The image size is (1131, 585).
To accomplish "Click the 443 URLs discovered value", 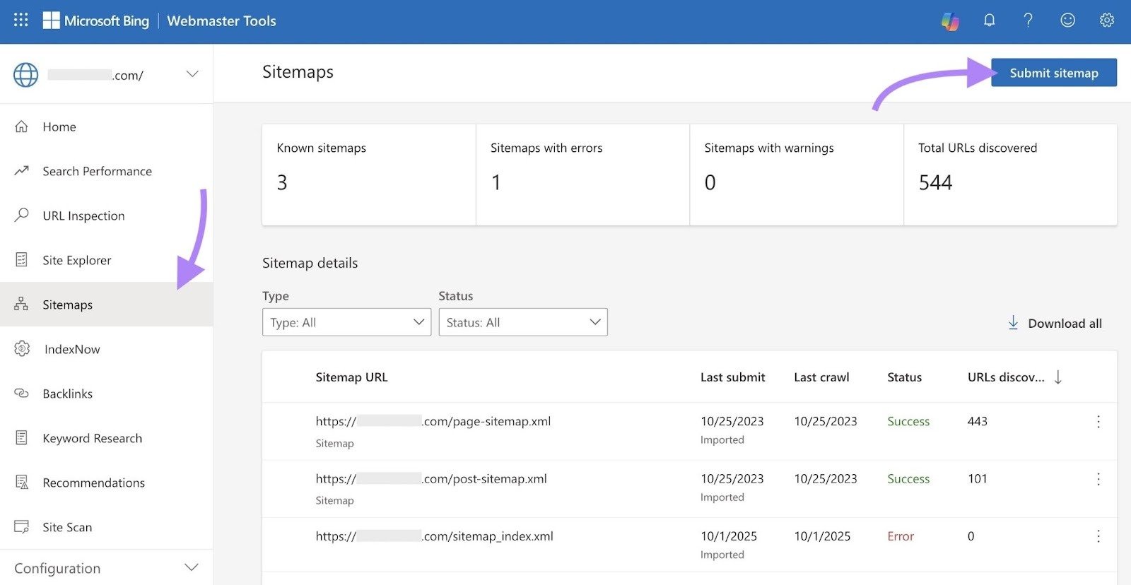I will coord(977,421).
